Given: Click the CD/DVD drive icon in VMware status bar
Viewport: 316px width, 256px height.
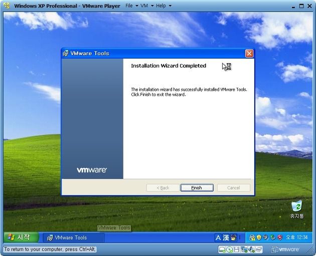Looking at the screenshot, I should [230, 250].
